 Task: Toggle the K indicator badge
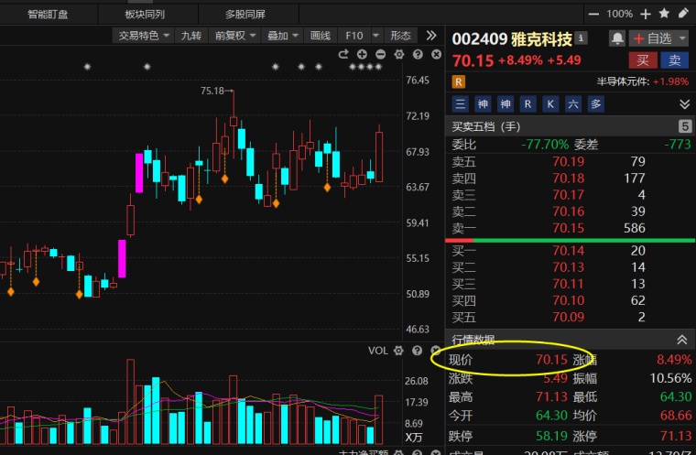click(550, 104)
